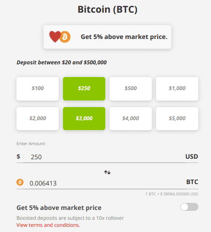The image size is (211, 232).
Task: Click the orange Bitcoin icon beside BTC amount
Action: (20, 182)
